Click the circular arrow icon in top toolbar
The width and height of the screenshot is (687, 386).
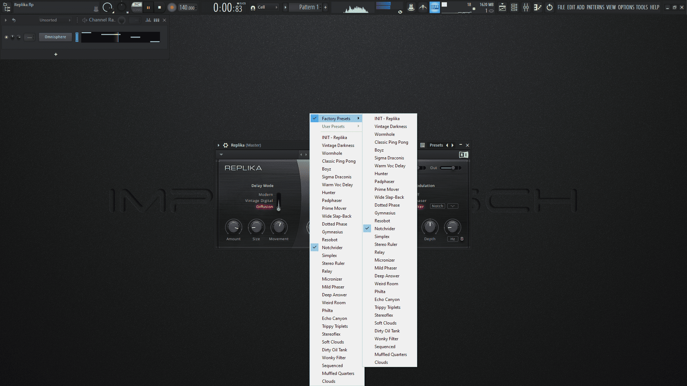(550, 8)
